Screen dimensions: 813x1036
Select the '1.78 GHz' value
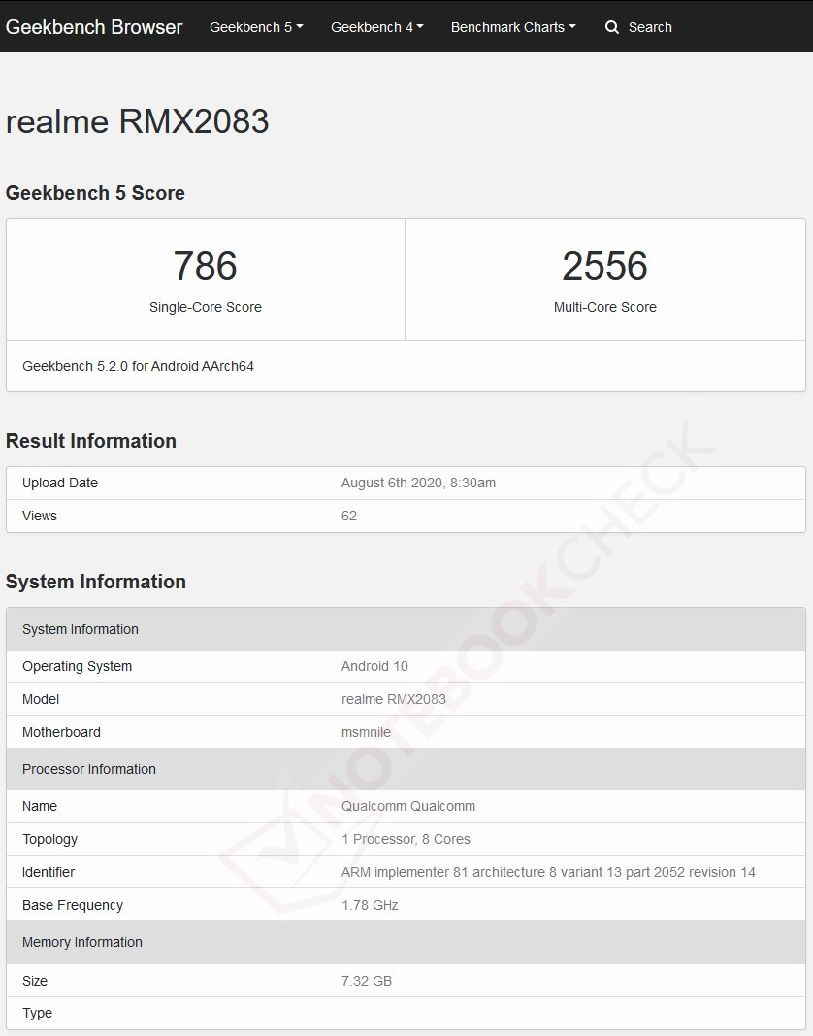(x=370, y=905)
